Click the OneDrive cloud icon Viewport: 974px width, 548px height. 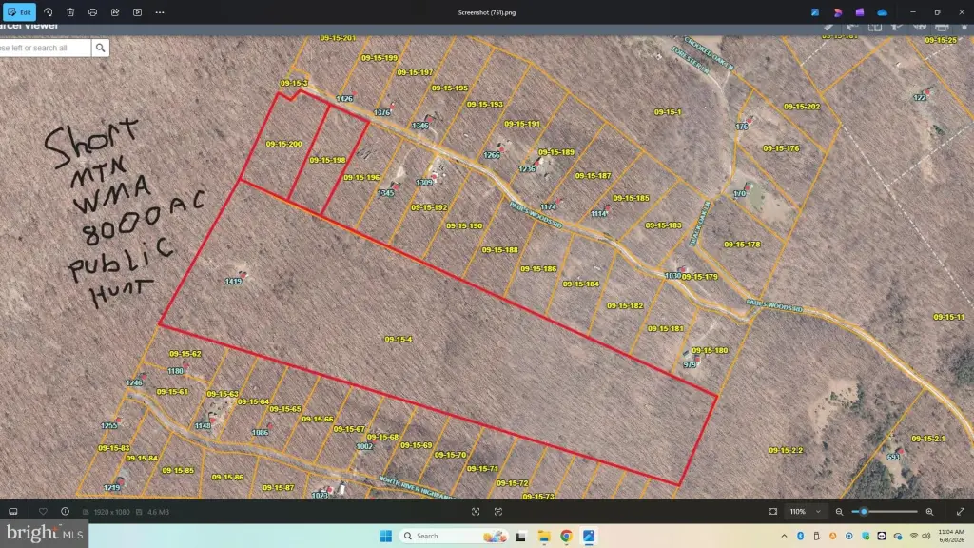(x=882, y=11)
